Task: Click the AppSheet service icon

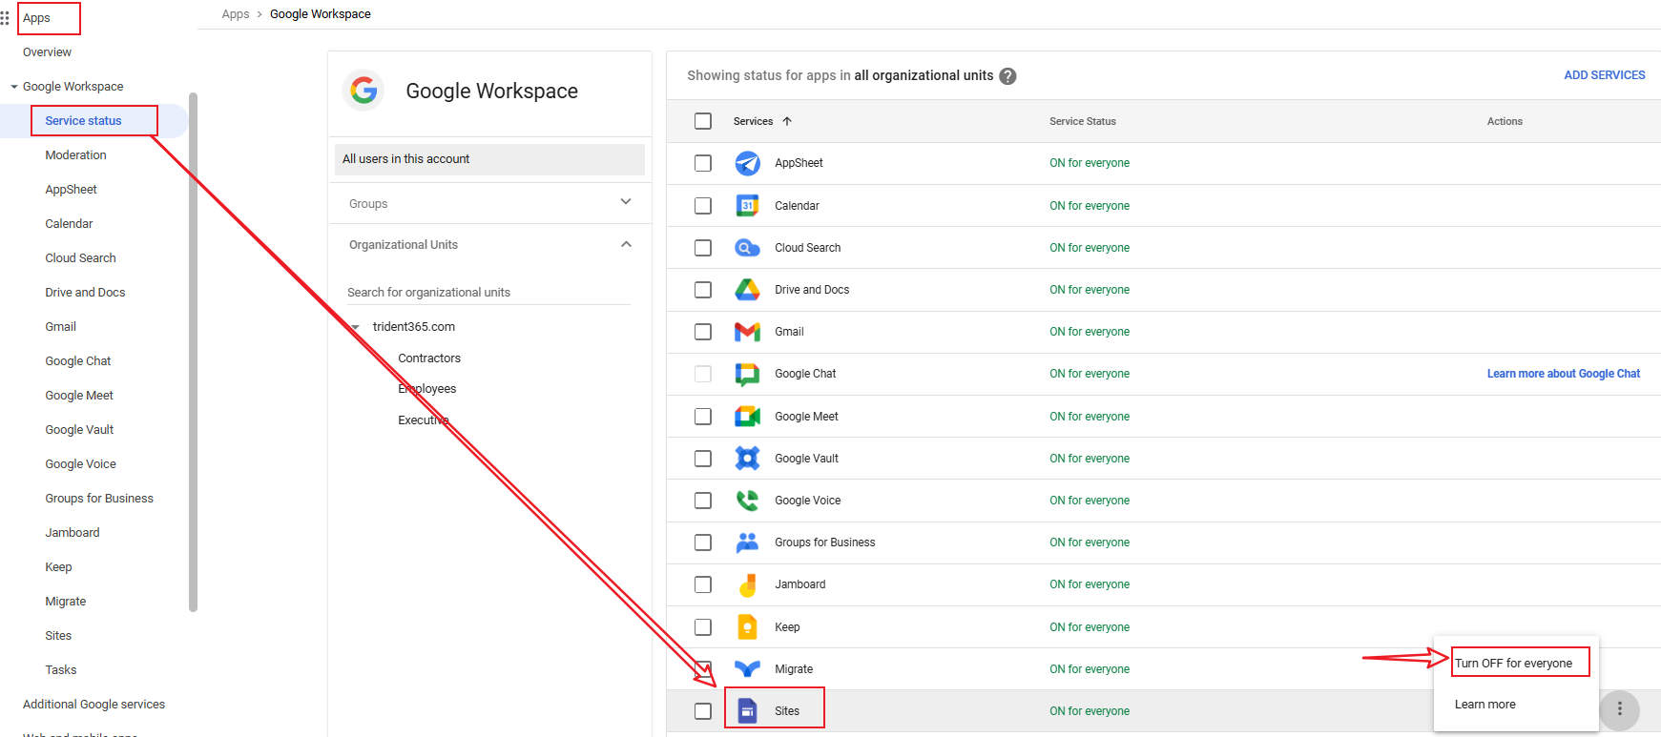Action: tap(747, 163)
